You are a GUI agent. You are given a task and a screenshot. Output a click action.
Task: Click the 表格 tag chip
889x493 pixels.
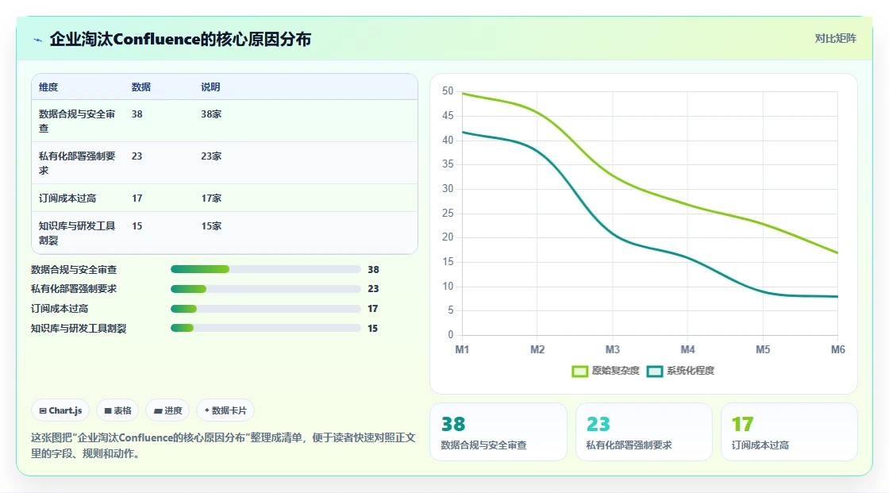118,410
